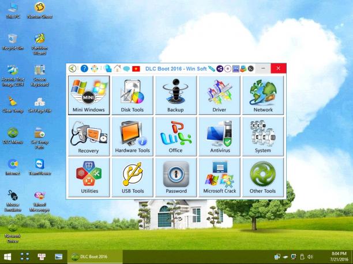The height and width of the screenshot is (264, 353).
Task: Click the blue squares taskbar icon
Action: (25, 257)
